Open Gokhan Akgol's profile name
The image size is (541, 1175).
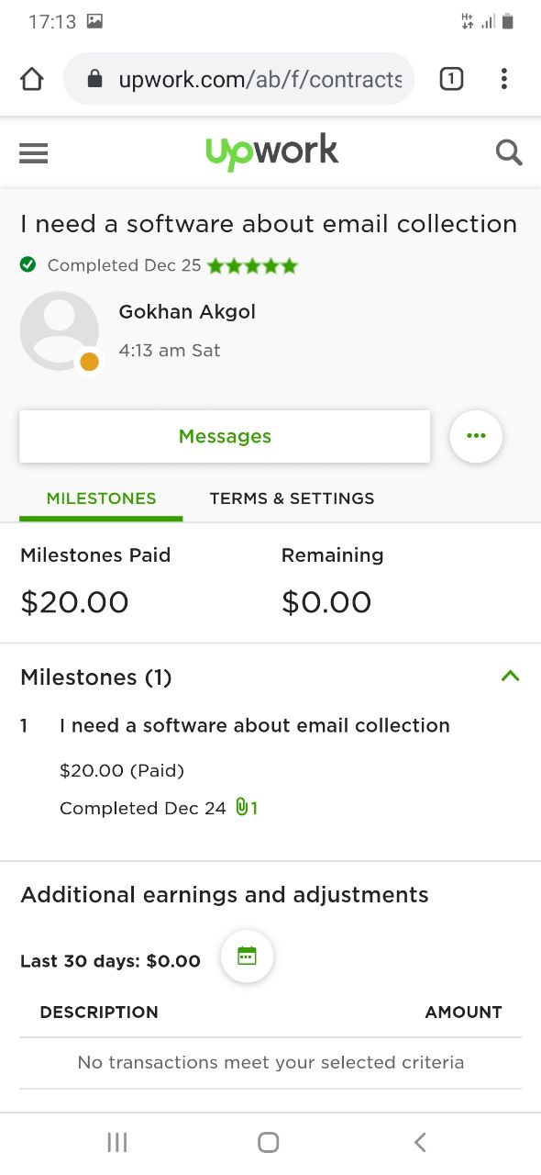(x=187, y=312)
